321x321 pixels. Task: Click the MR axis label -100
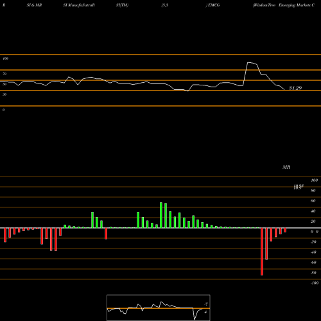[x=314, y=283]
